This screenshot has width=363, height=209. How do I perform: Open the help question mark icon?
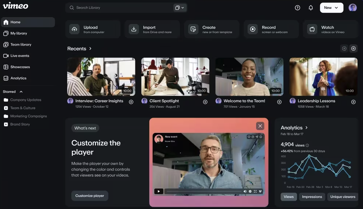point(297,8)
